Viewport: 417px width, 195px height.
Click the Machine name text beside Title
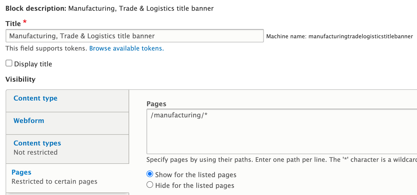[339, 36]
